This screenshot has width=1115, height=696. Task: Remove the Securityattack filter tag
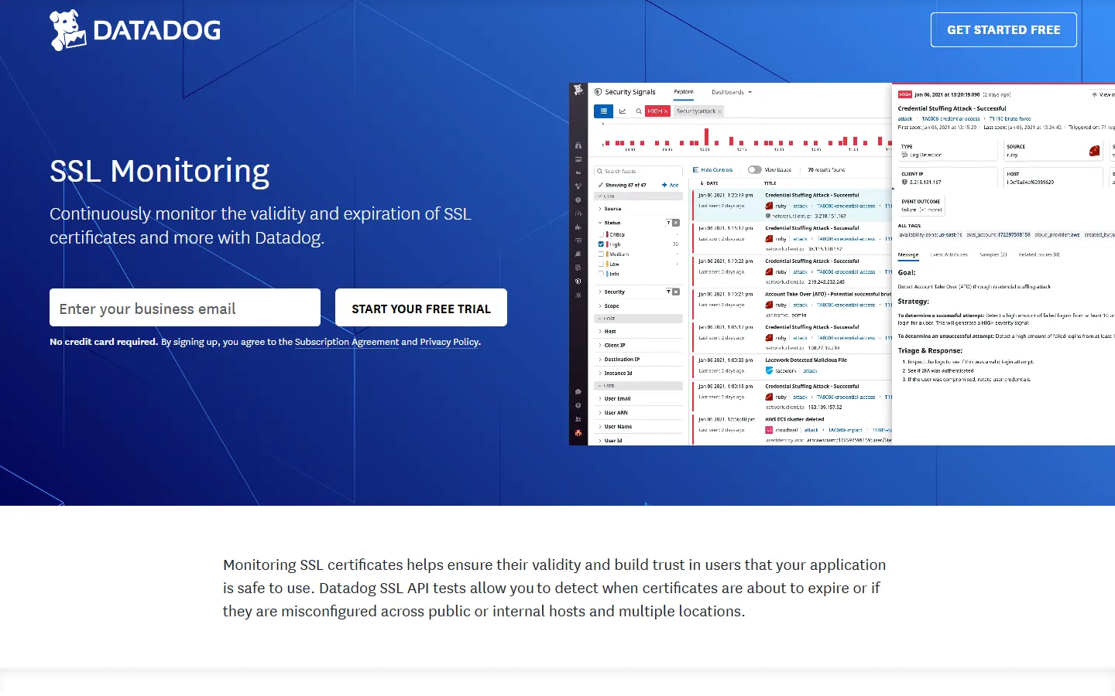tap(719, 111)
